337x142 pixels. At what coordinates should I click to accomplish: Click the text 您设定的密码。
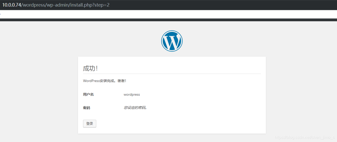(x=136, y=108)
